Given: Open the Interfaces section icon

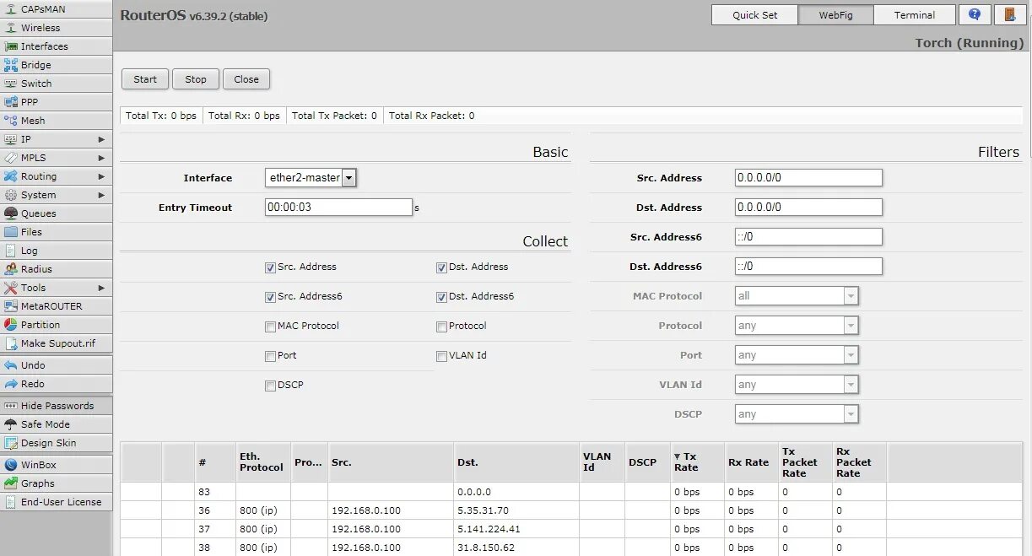Looking at the screenshot, I should point(11,46).
